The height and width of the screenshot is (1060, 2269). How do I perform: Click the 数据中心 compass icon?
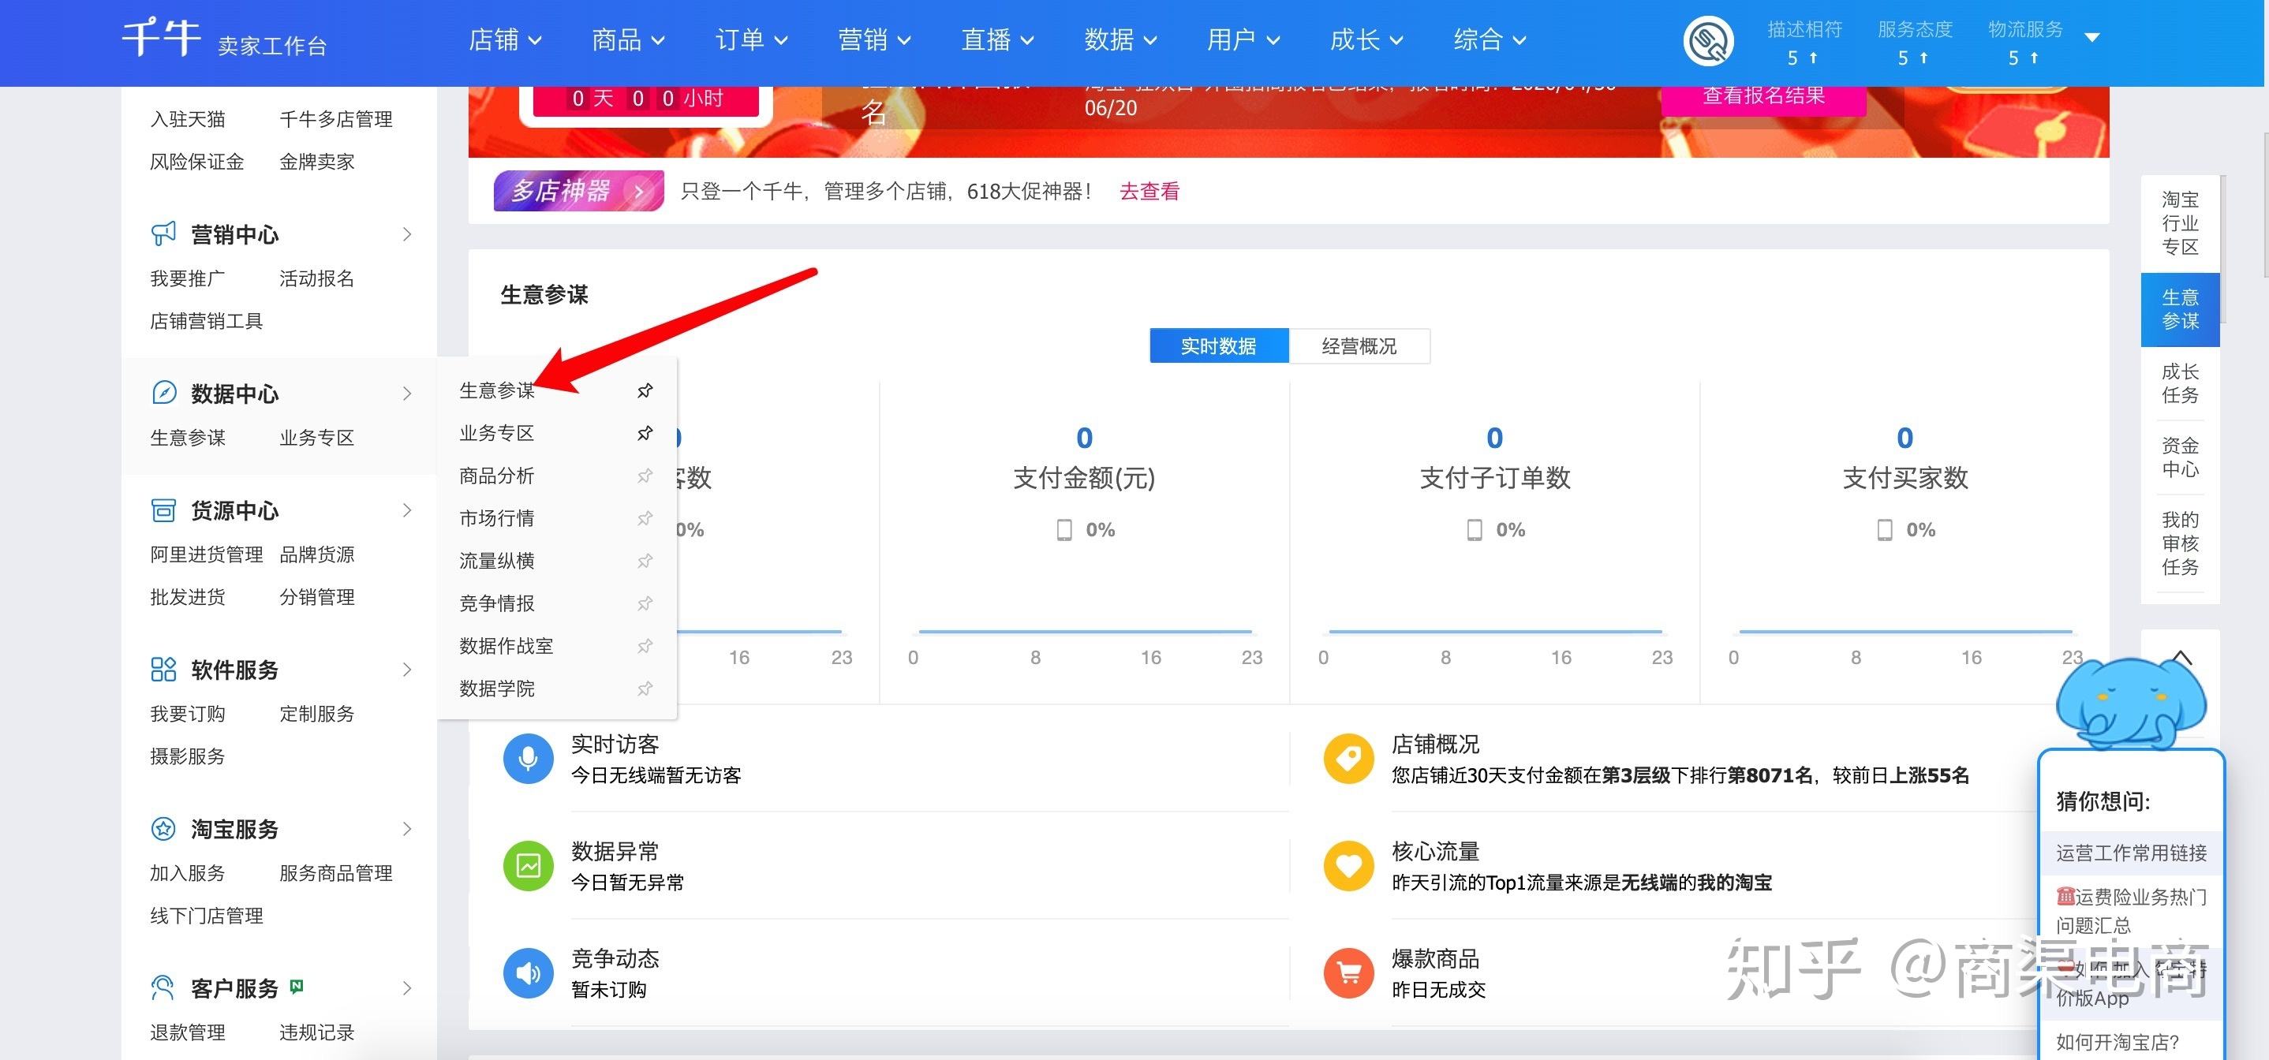tap(164, 393)
